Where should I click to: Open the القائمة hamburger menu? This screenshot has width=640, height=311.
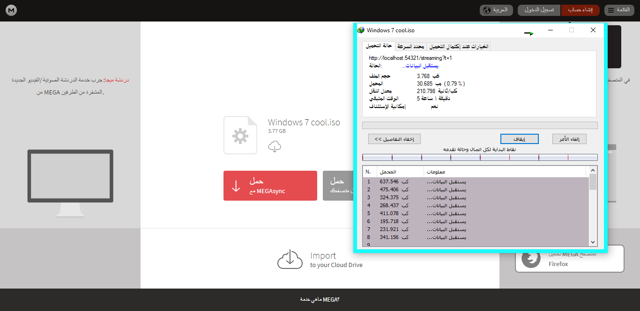[619, 10]
